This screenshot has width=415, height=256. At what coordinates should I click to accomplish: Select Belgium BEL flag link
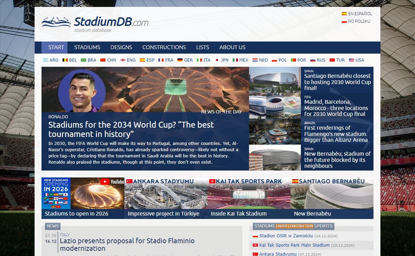(x=70, y=60)
